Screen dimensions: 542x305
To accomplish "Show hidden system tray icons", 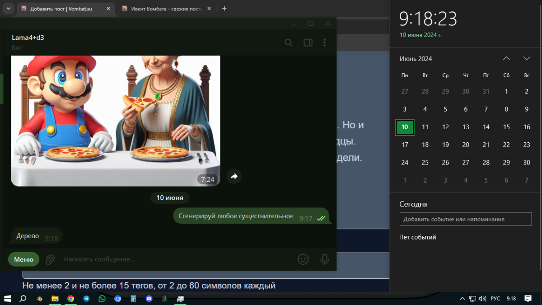I will (x=462, y=299).
